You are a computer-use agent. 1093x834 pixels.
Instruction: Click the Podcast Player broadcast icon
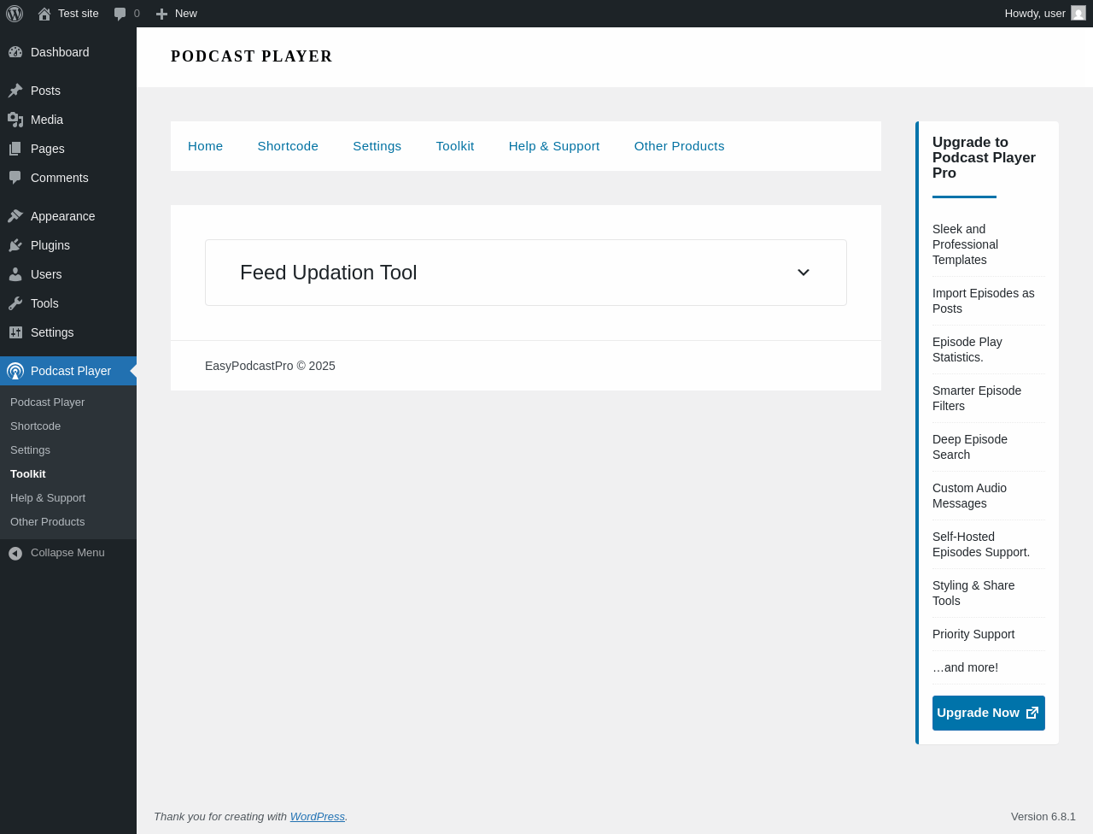15,371
